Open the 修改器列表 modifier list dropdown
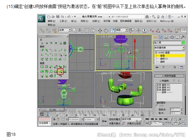194x140 pixels. 169,48
